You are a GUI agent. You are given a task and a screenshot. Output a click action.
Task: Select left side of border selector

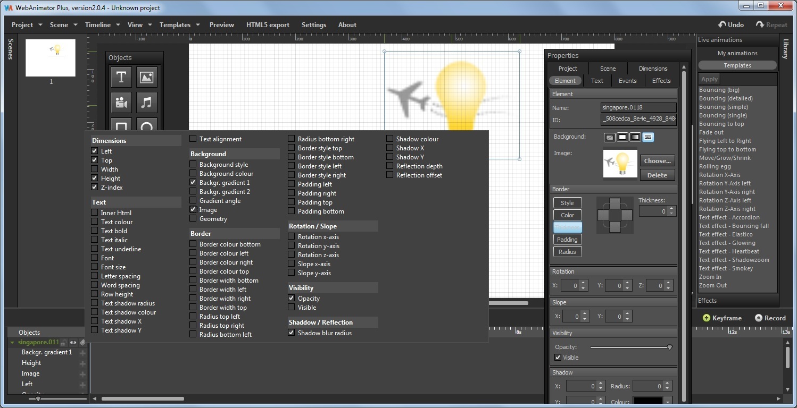(603, 215)
